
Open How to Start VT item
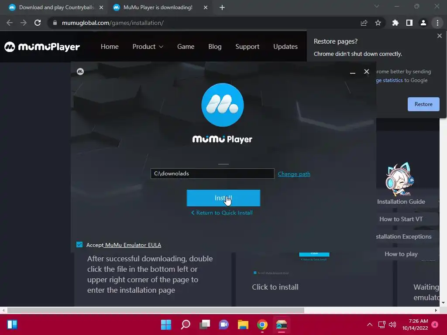point(401,219)
